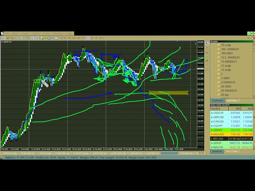The height and width of the screenshot is (191, 255).
Task: Expand the indicators dropdown arrow
Action: (45, 38)
